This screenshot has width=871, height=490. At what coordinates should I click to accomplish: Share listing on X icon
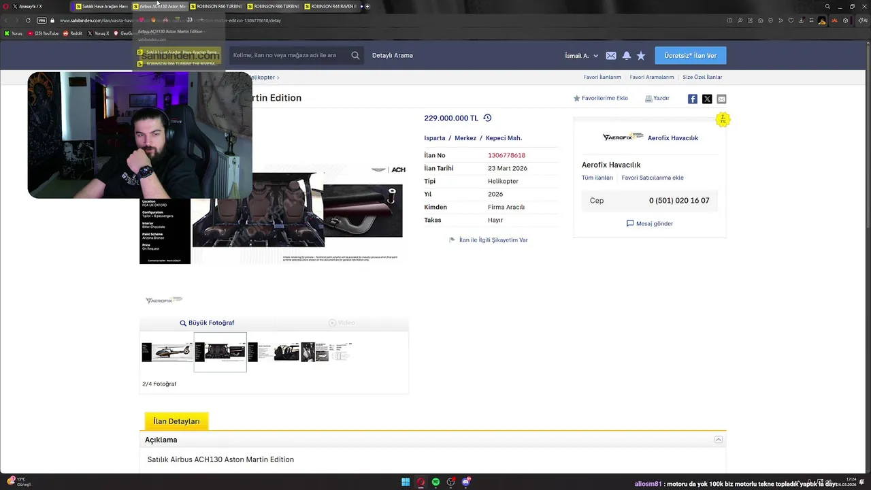tap(707, 99)
